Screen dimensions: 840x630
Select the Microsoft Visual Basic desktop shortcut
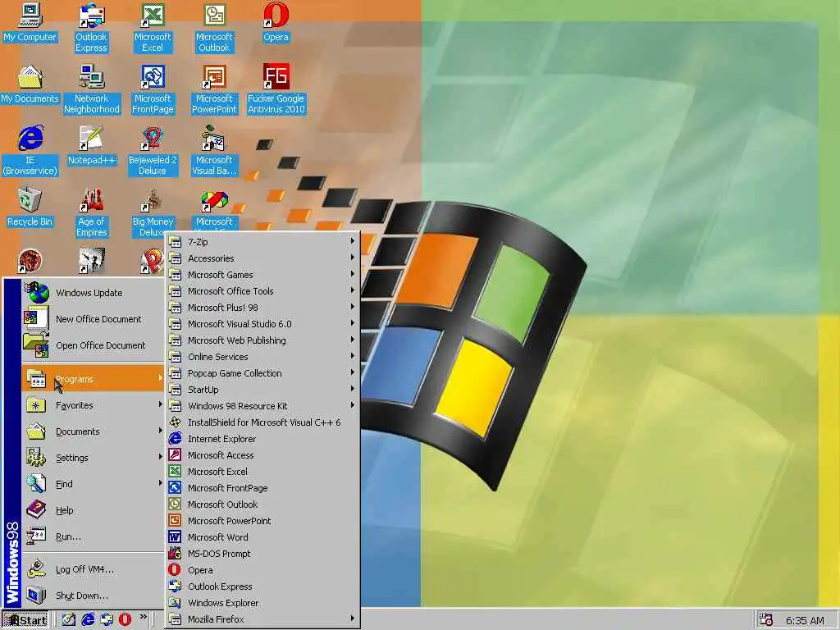click(214, 151)
